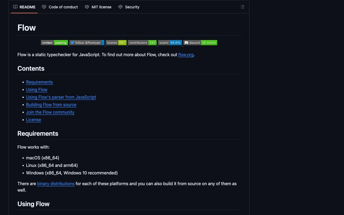Open the README outline menu icon
344x215 pixels.
coord(242,7)
